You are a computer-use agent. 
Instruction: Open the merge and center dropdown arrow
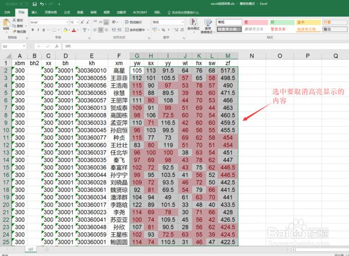tap(148, 30)
